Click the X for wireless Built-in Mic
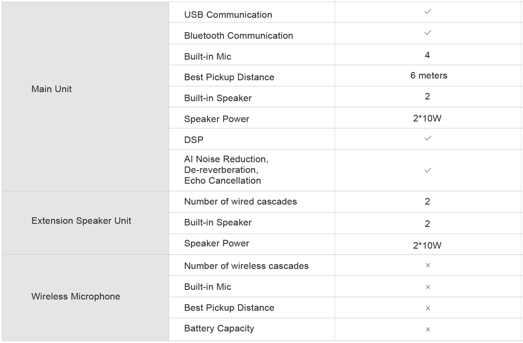This screenshot has width=523, height=343. tap(428, 287)
